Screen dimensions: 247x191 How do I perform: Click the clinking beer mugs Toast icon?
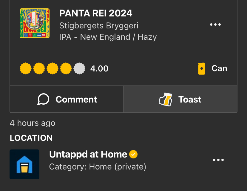[x=166, y=100]
